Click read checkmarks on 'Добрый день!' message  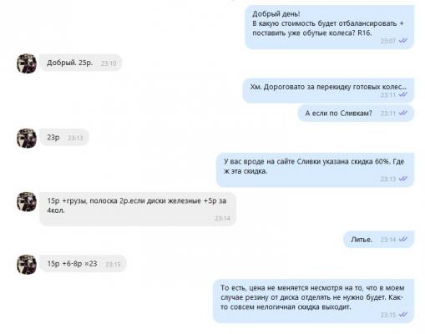pos(402,41)
